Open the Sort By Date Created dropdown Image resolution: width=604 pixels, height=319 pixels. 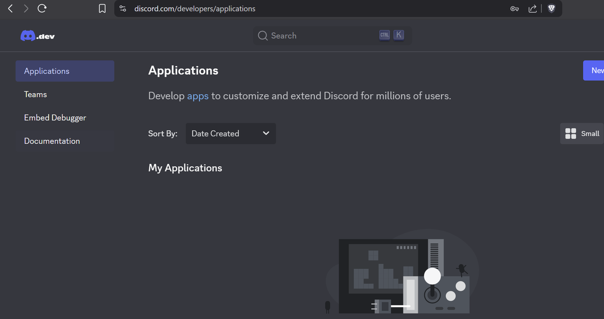pos(231,133)
